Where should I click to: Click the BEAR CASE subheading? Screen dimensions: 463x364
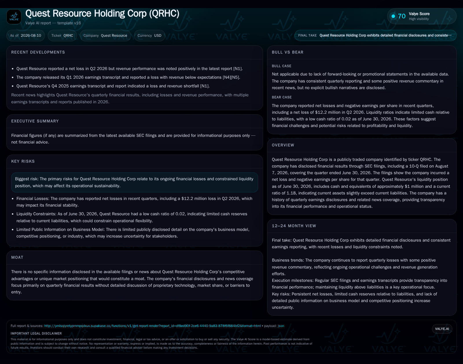[x=282, y=97]
